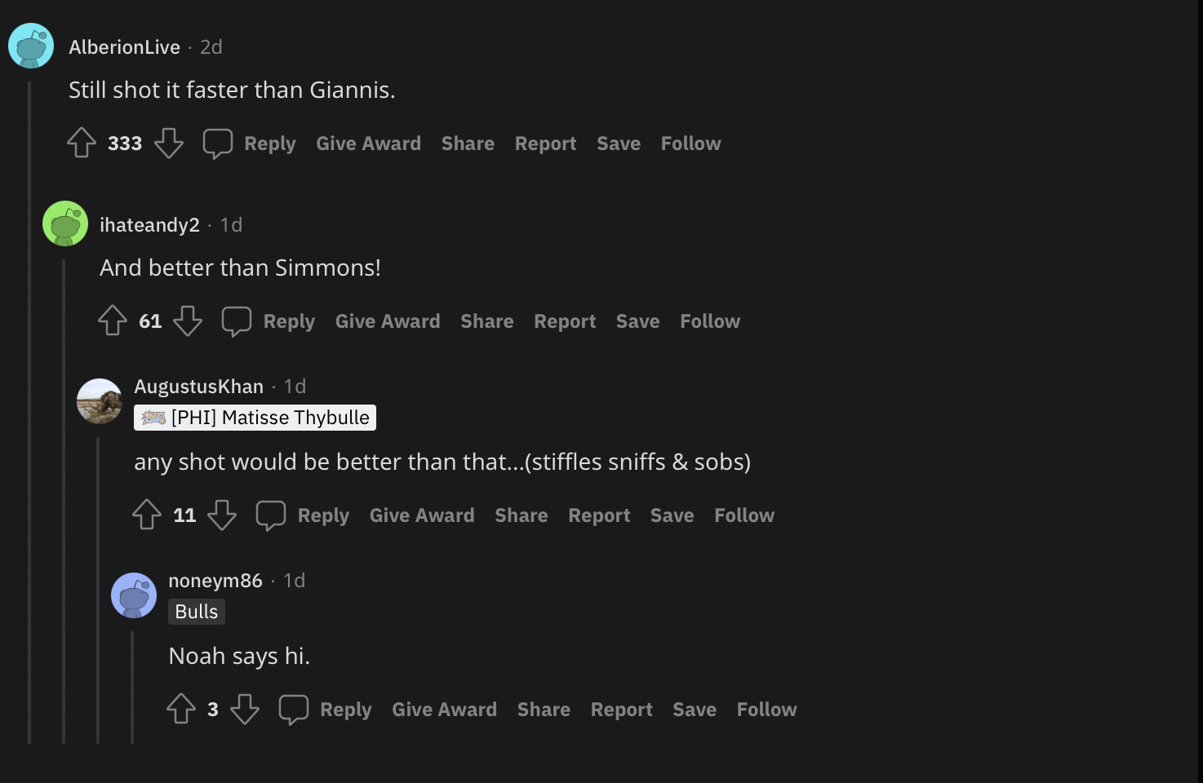The width and height of the screenshot is (1203, 783).
Task: Downvote AugustusKhan's comment
Action: (222, 515)
